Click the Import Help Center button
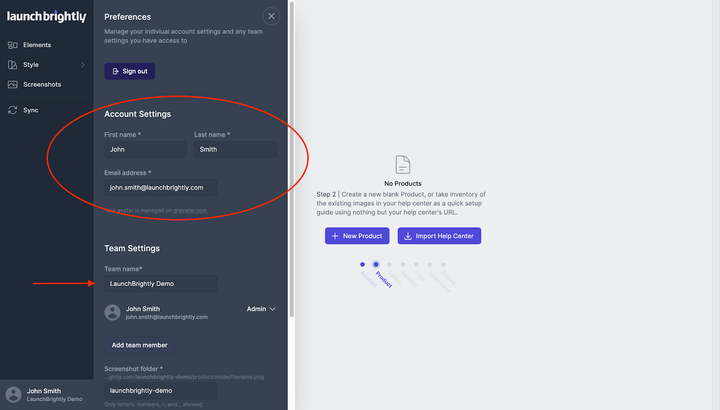Image resolution: width=720 pixels, height=410 pixels. click(x=439, y=236)
